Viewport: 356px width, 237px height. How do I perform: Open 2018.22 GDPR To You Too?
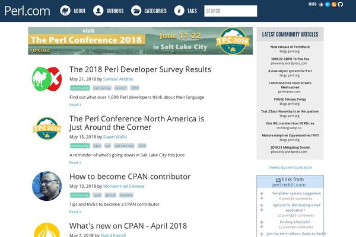point(290,59)
